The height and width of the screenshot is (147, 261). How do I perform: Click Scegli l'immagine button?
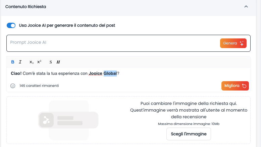189,134
